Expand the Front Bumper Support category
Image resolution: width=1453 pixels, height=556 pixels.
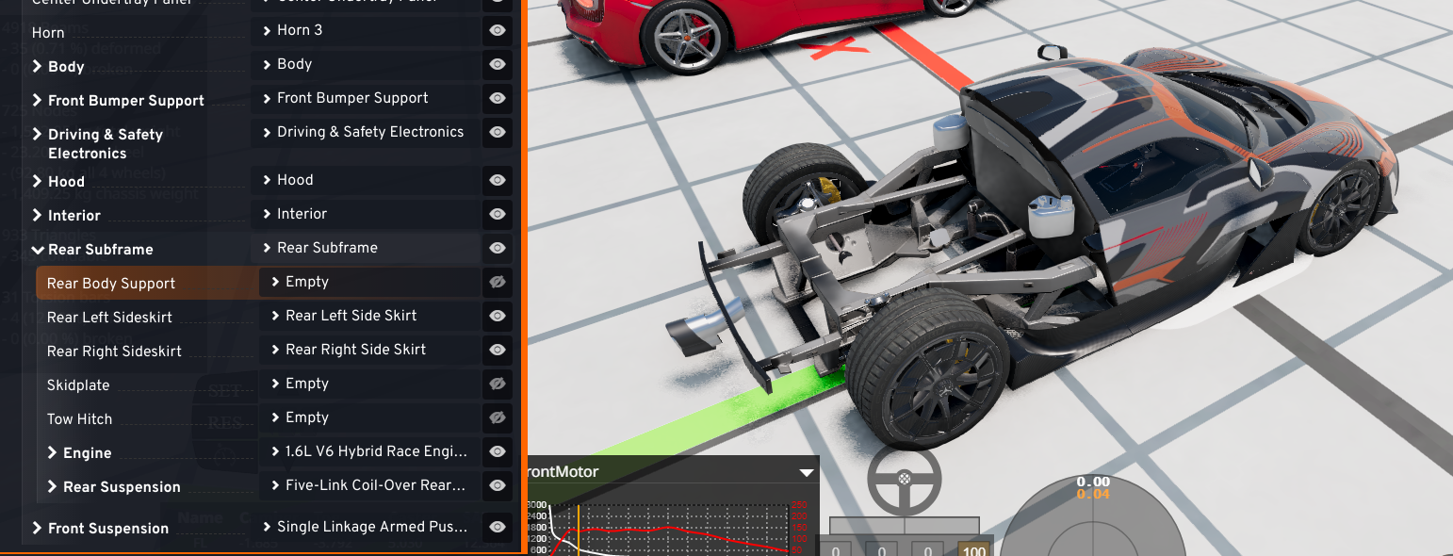click(38, 101)
